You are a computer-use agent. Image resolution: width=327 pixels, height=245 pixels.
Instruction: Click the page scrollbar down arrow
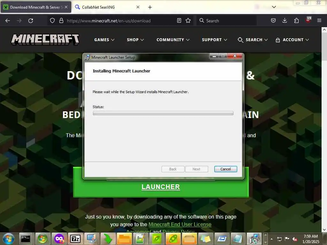324,230
